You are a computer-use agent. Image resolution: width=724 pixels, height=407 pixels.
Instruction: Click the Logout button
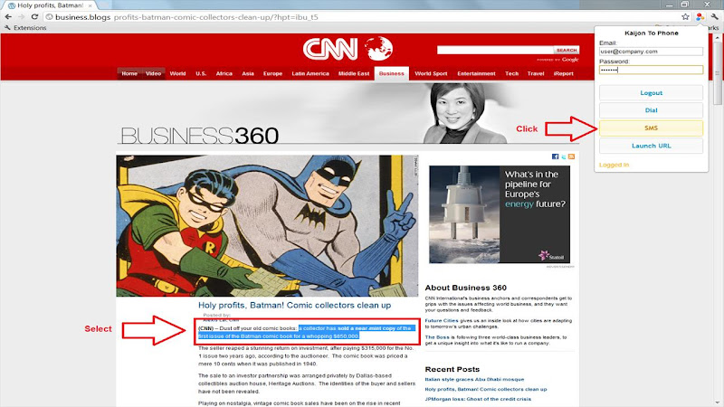point(651,93)
